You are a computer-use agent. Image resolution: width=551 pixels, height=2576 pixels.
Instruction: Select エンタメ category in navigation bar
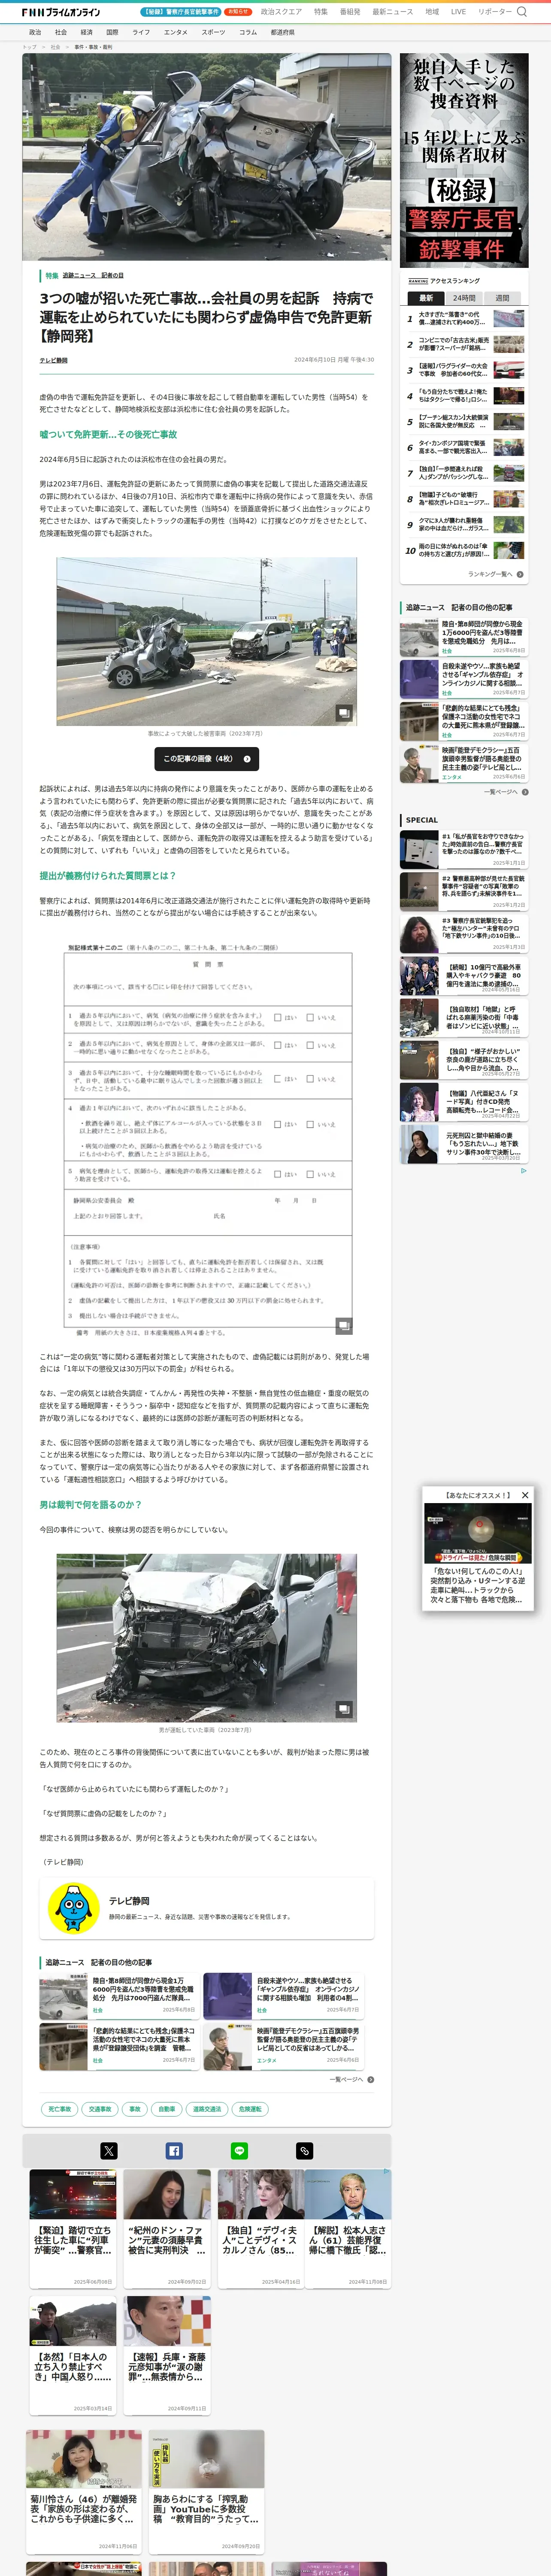click(x=175, y=32)
